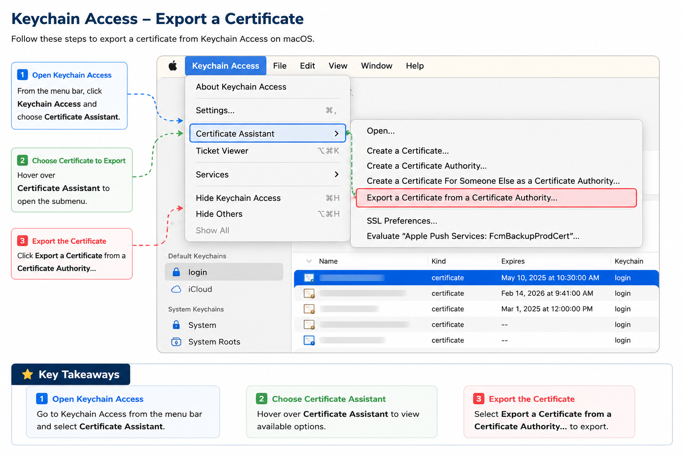This screenshot has width=684, height=456.
Task: Open the View menu
Action: [338, 66]
